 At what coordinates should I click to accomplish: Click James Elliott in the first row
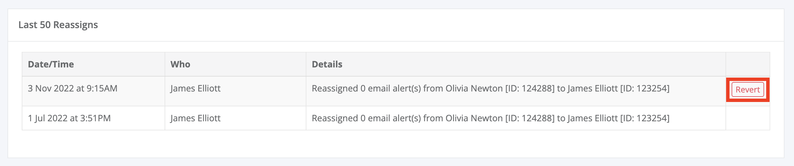tap(195, 88)
